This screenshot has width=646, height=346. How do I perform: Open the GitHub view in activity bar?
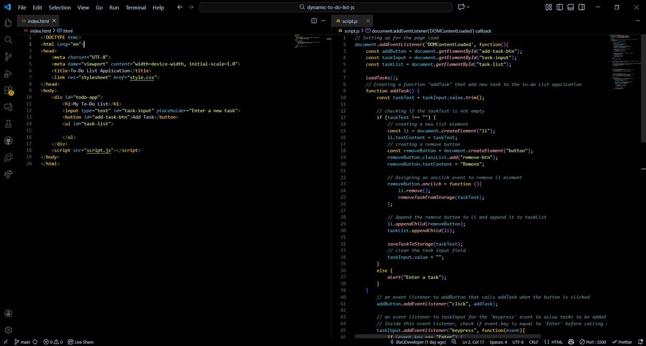[x=8, y=141]
